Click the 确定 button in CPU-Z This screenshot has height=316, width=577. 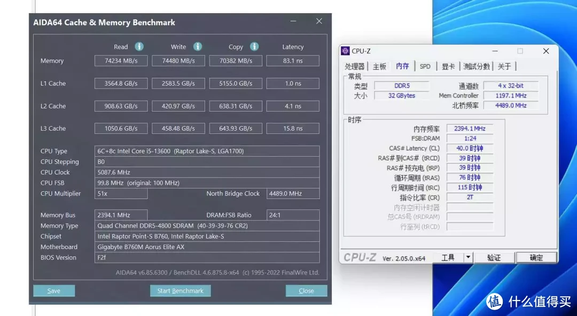536,257
